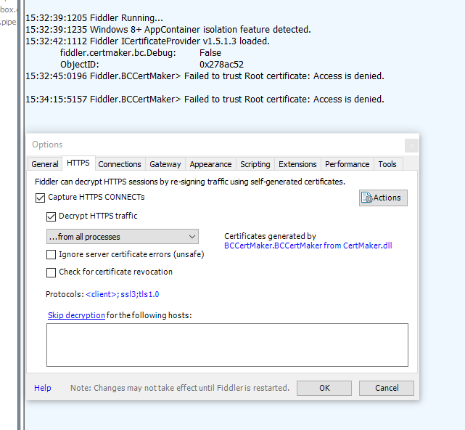Screen dimensions: 465x430
Task: Open the Tools tab
Action: tap(387, 164)
